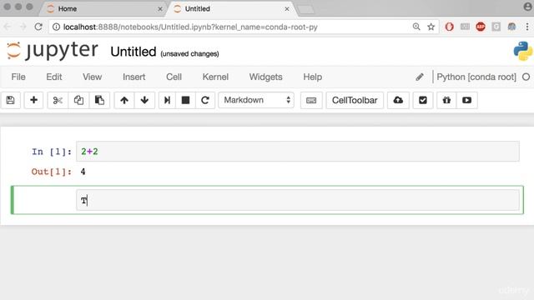Open the View menu
Viewport: 534px width, 300px height.
[93, 77]
